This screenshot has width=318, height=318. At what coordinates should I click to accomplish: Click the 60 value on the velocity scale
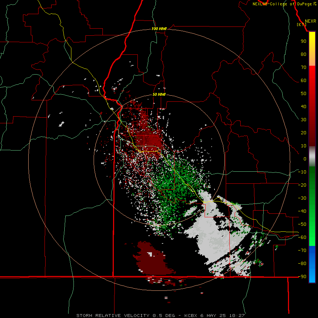[x=304, y=80]
